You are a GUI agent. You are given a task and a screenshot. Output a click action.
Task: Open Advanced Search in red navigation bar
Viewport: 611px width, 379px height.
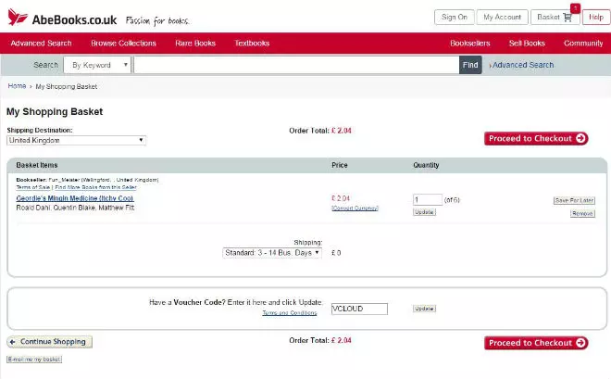[42, 44]
